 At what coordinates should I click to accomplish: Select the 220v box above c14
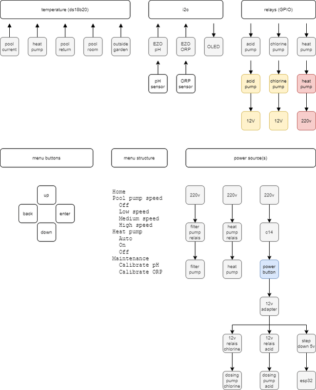tap(269, 195)
